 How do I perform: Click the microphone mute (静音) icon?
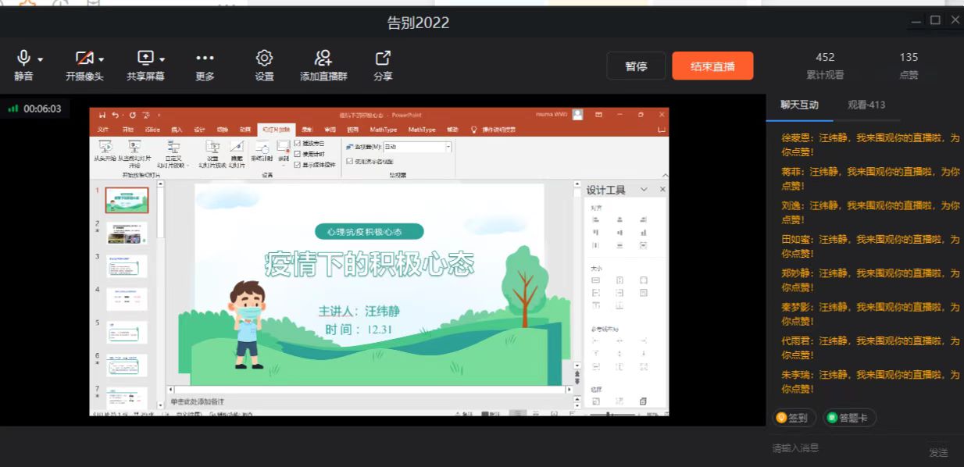point(23,59)
